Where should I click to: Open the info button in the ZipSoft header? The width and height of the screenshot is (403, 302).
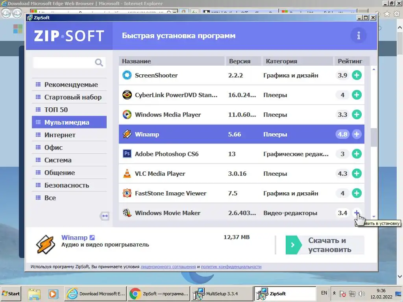click(x=359, y=35)
